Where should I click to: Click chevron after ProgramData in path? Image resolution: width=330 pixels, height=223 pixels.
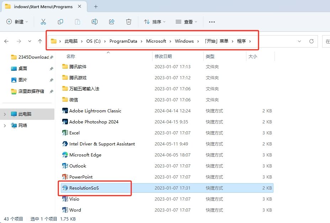(x=142, y=41)
